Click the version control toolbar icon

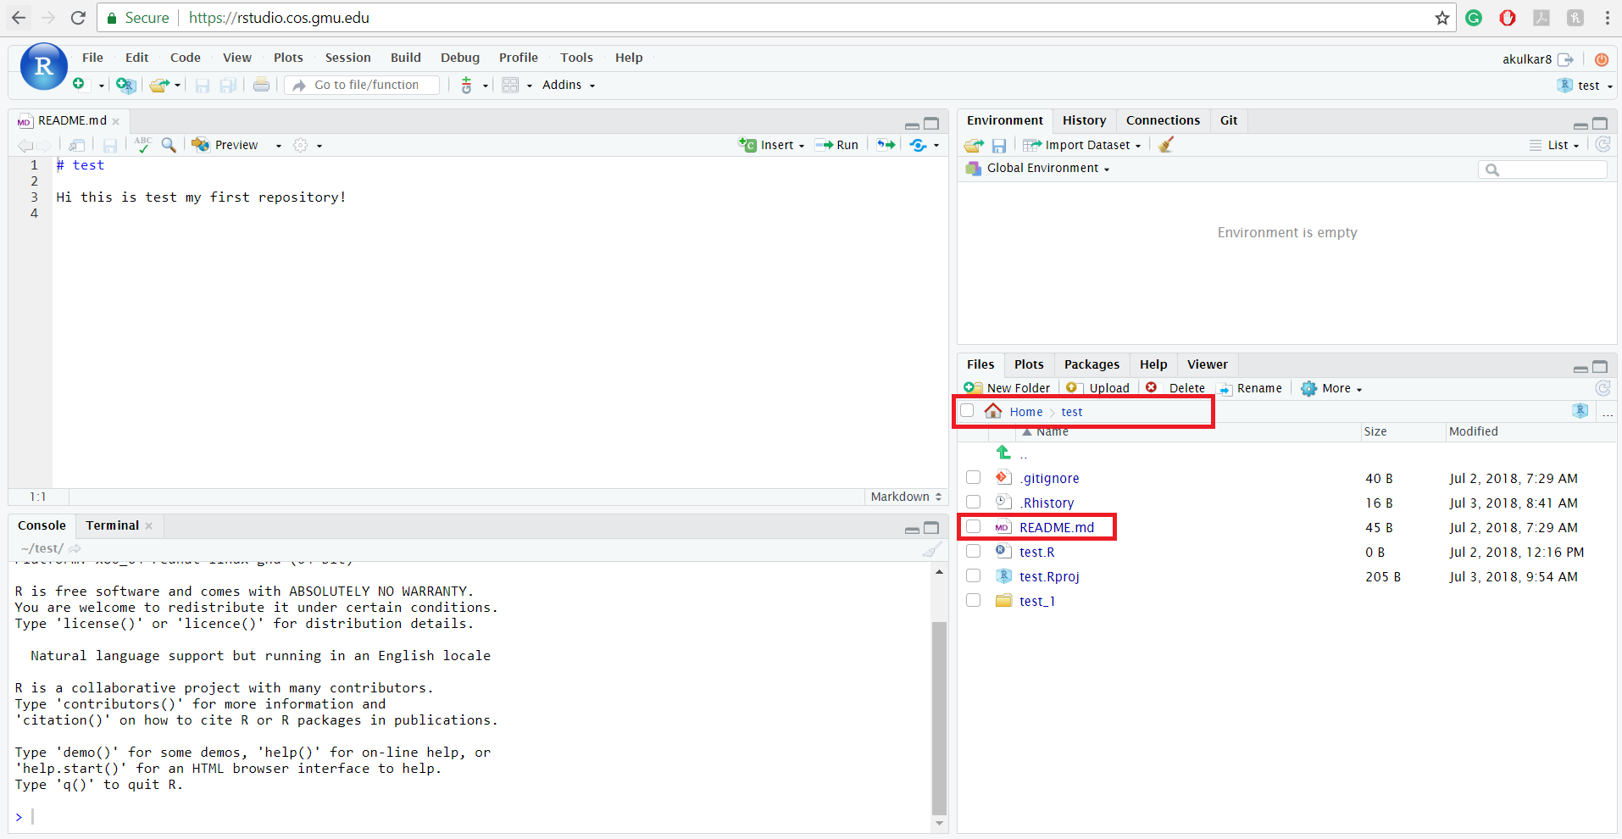[467, 85]
